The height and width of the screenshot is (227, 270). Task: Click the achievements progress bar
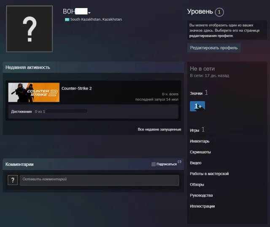tap(67, 111)
